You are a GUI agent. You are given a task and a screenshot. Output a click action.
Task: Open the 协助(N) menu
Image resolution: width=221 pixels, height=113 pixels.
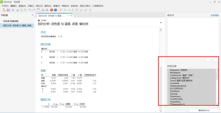pos(74,6)
